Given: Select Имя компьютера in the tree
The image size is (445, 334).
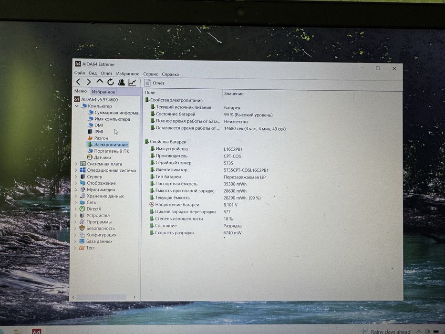Looking at the screenshot, I should click(x=109, y=119).
